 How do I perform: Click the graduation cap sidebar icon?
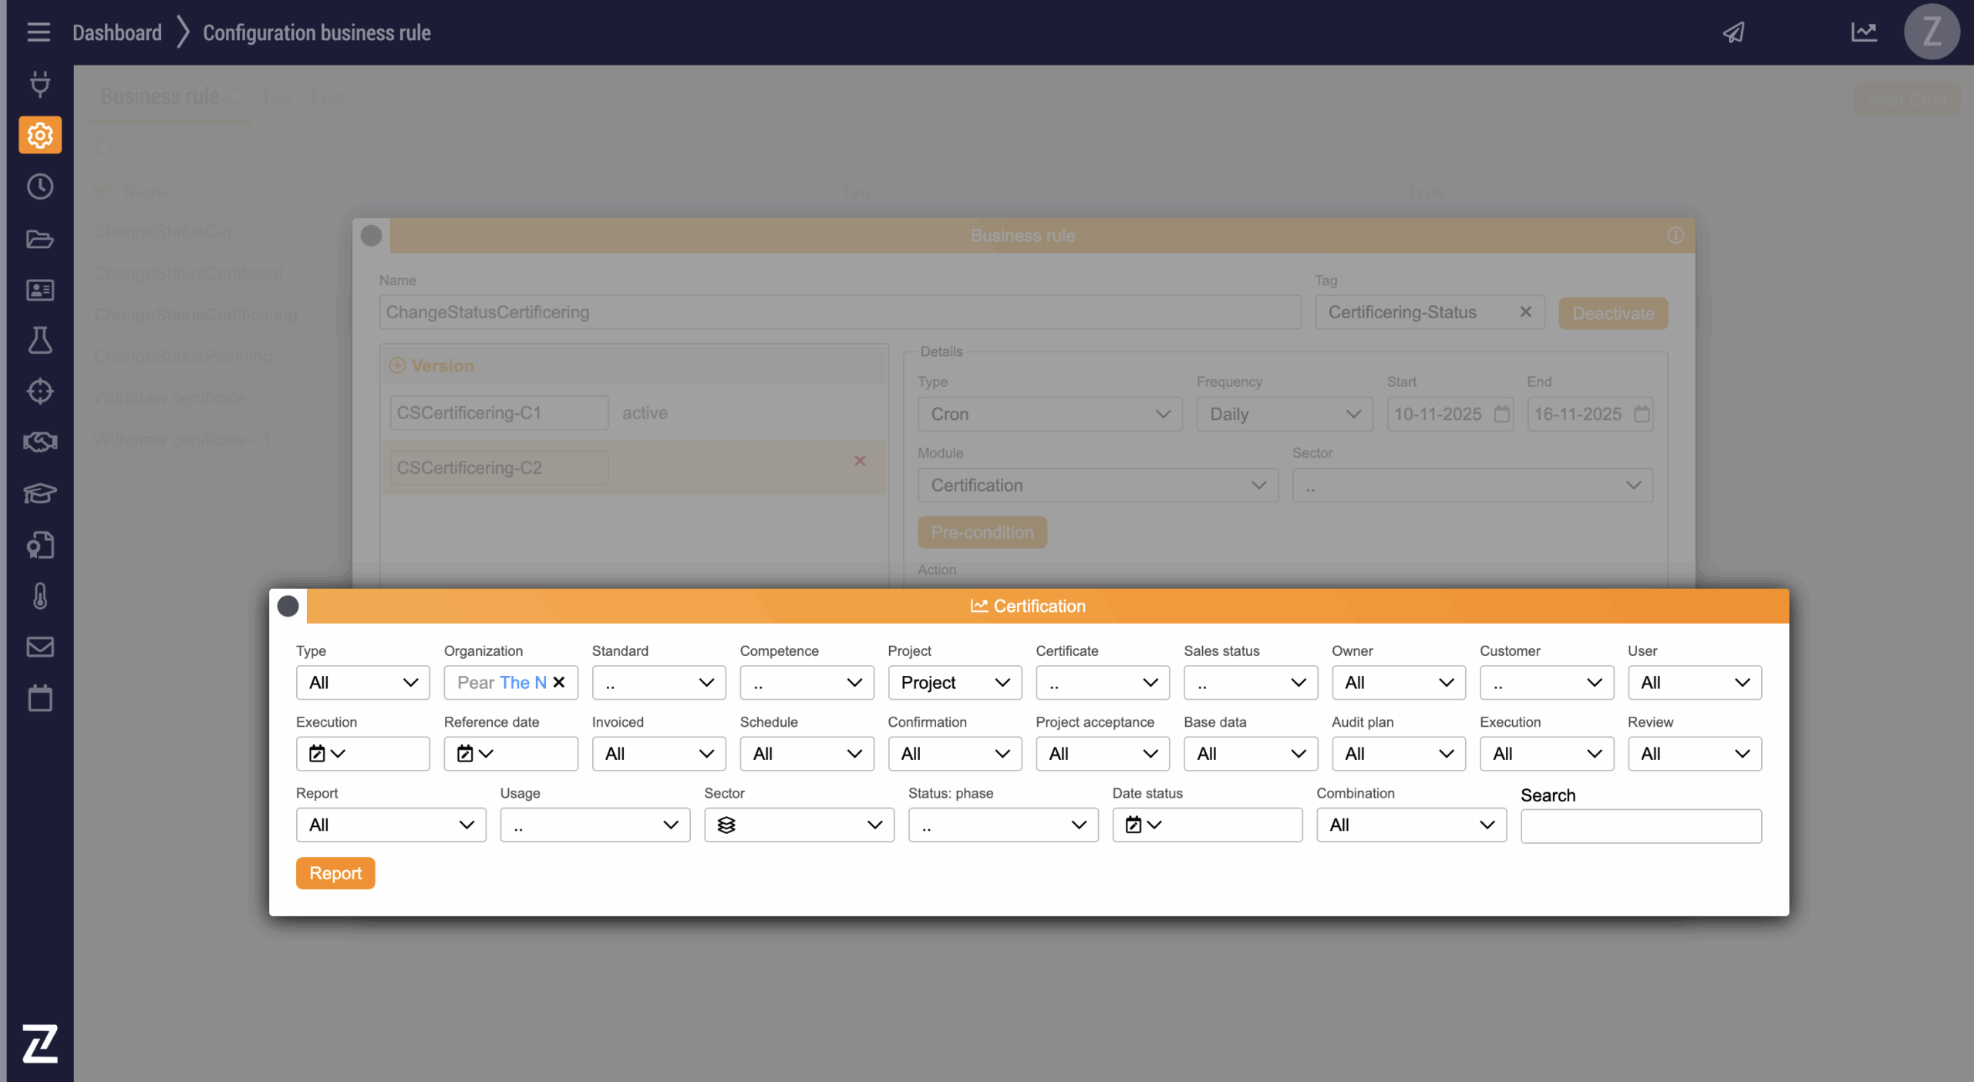point(40,493)
